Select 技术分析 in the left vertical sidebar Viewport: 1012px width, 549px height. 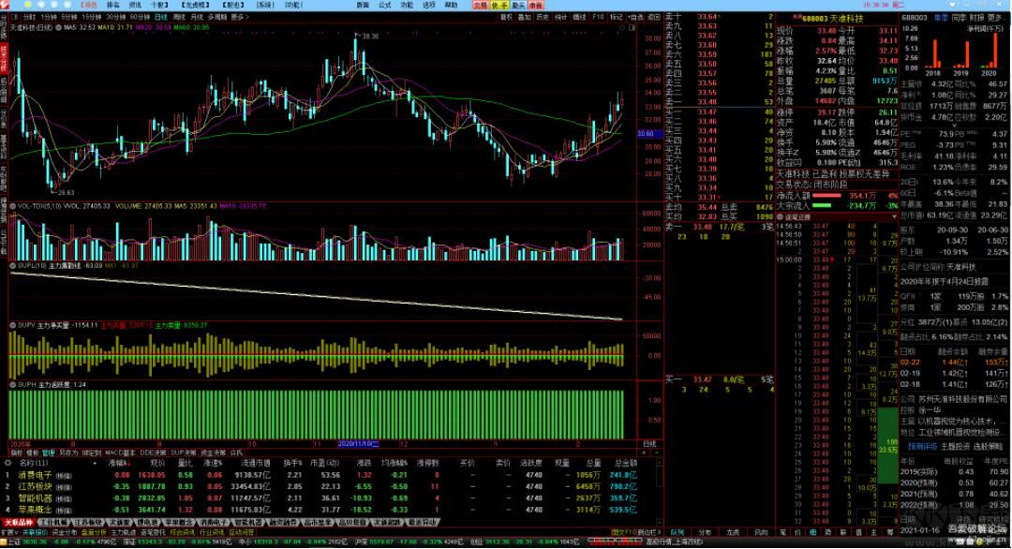point(4,57)
